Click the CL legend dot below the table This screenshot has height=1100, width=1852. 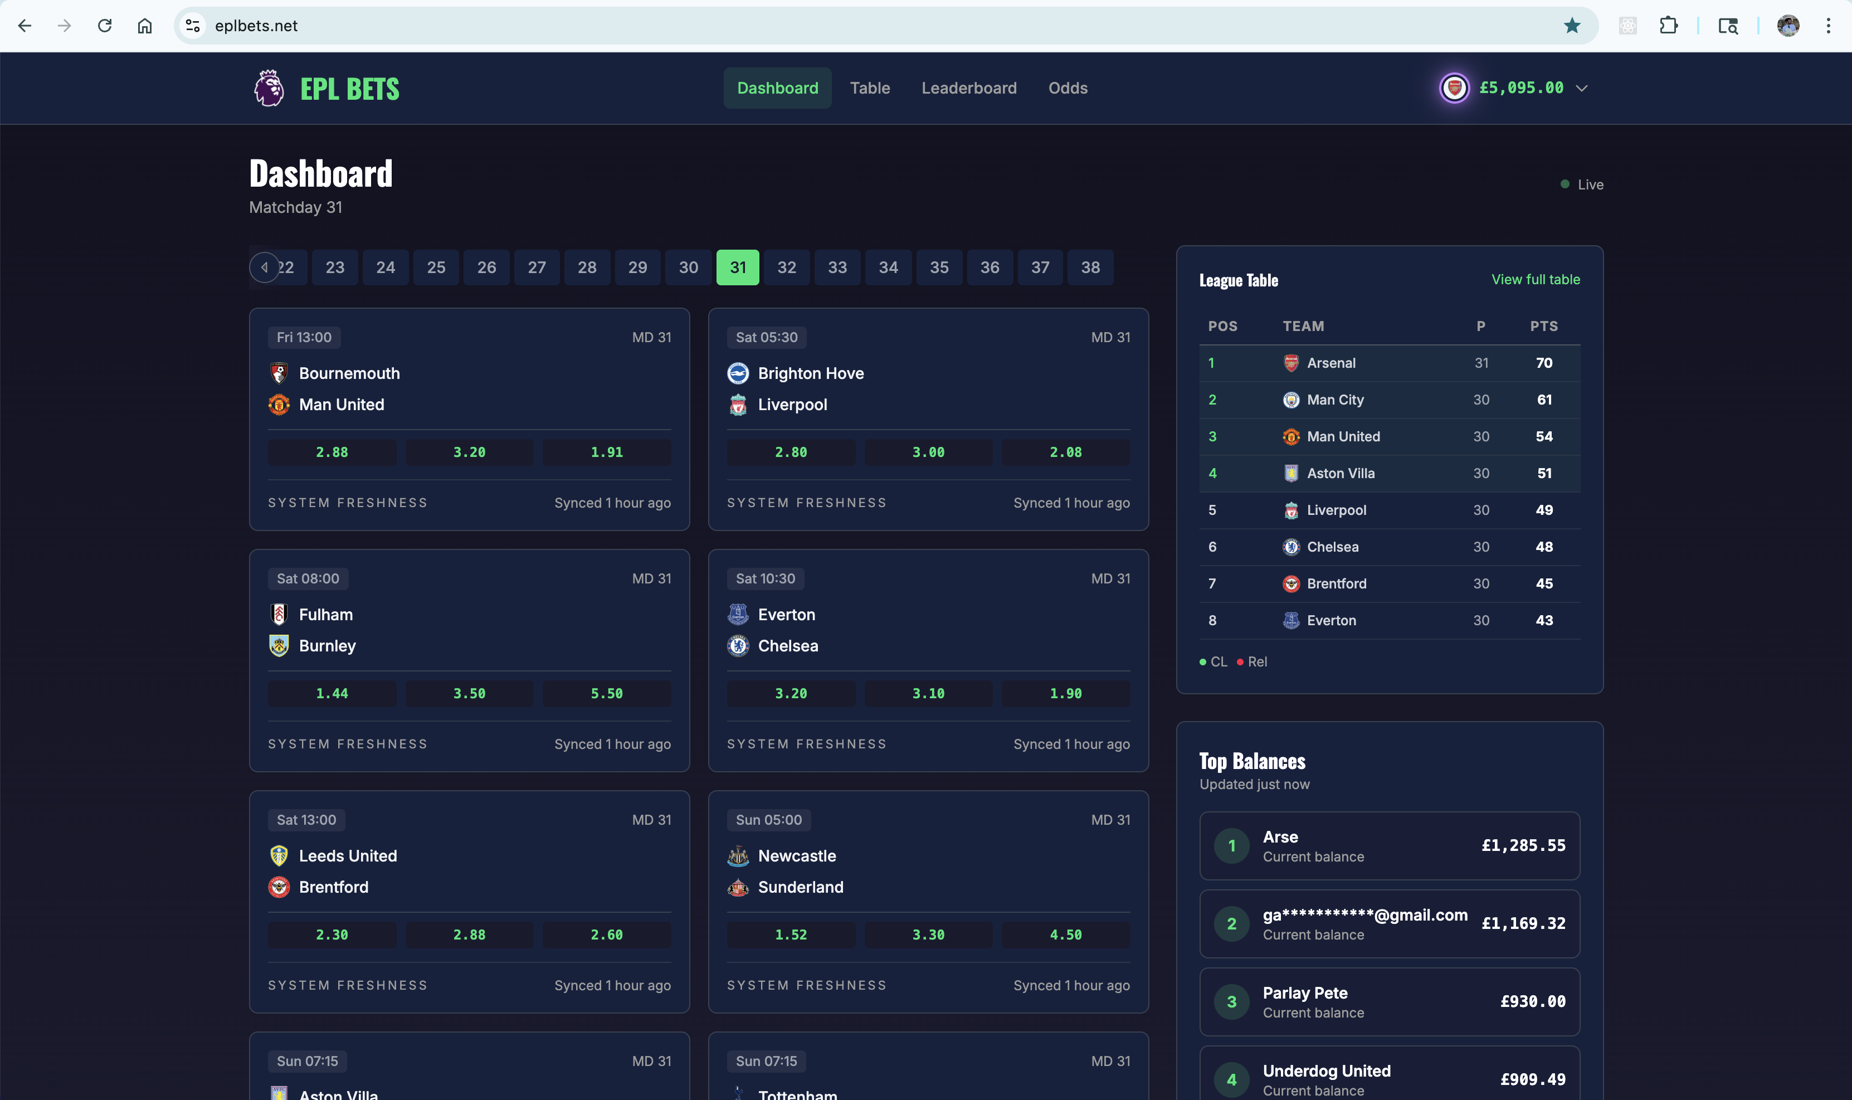pos(1203,661)
